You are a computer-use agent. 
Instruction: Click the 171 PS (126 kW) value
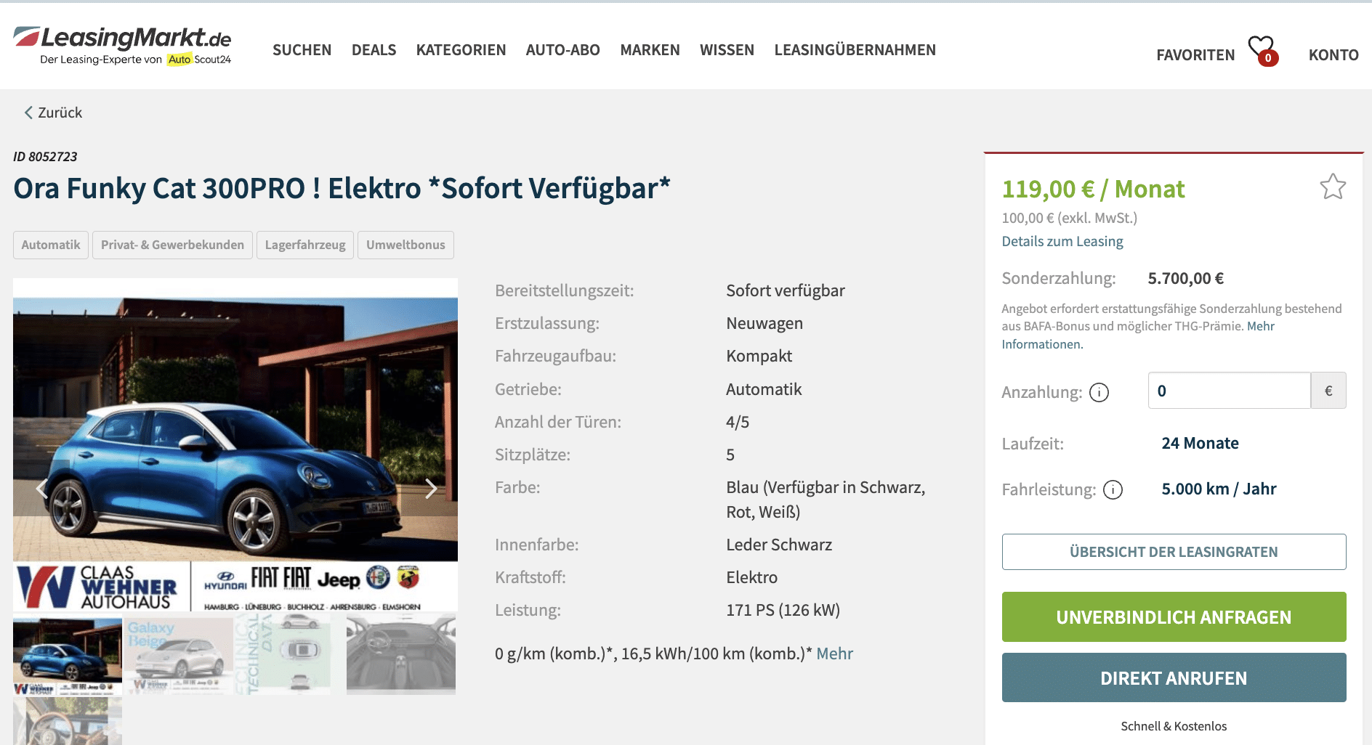[x=783, y=610]
